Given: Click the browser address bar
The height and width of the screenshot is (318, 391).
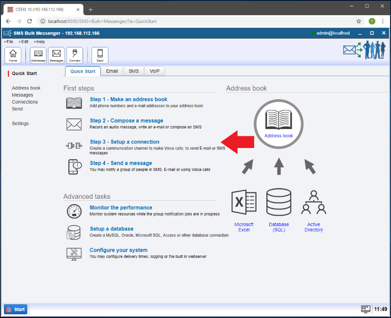Looking at the screenshot, I should [x=195, y=21].
